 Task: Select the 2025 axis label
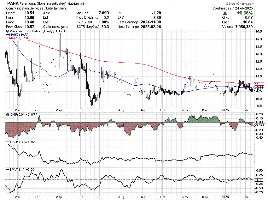[225, 110]
